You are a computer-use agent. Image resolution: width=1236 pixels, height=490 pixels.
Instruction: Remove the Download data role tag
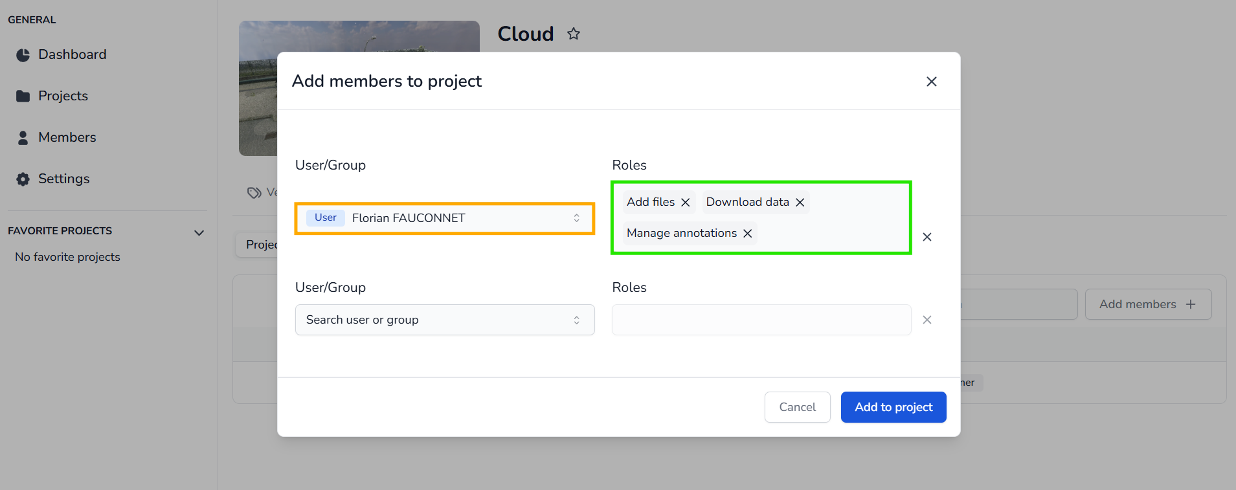(x=800, y=203)
